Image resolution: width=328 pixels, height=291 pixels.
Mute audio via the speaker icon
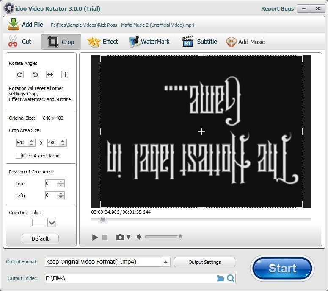[x=139, y=237]
